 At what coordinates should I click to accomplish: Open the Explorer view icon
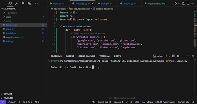click(10, 3)
